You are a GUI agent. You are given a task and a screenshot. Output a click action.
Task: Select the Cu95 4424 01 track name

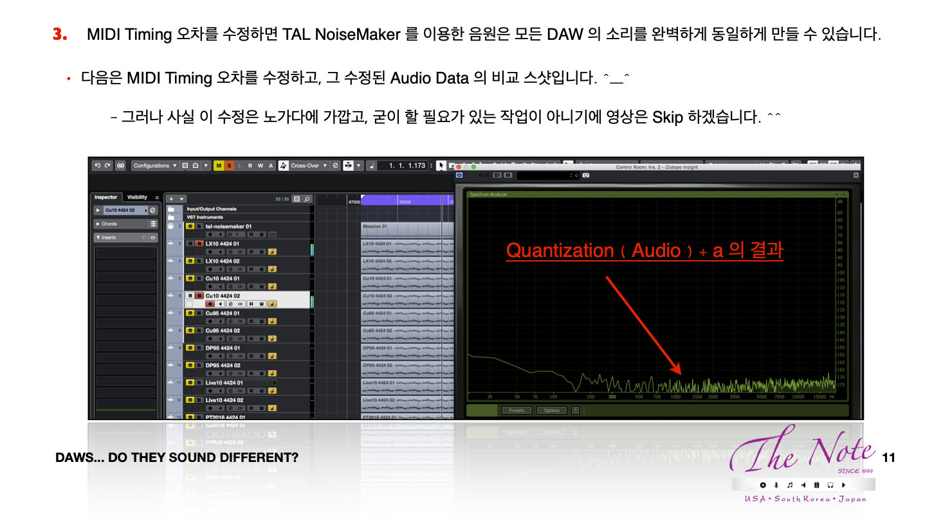tap(223, 313)
